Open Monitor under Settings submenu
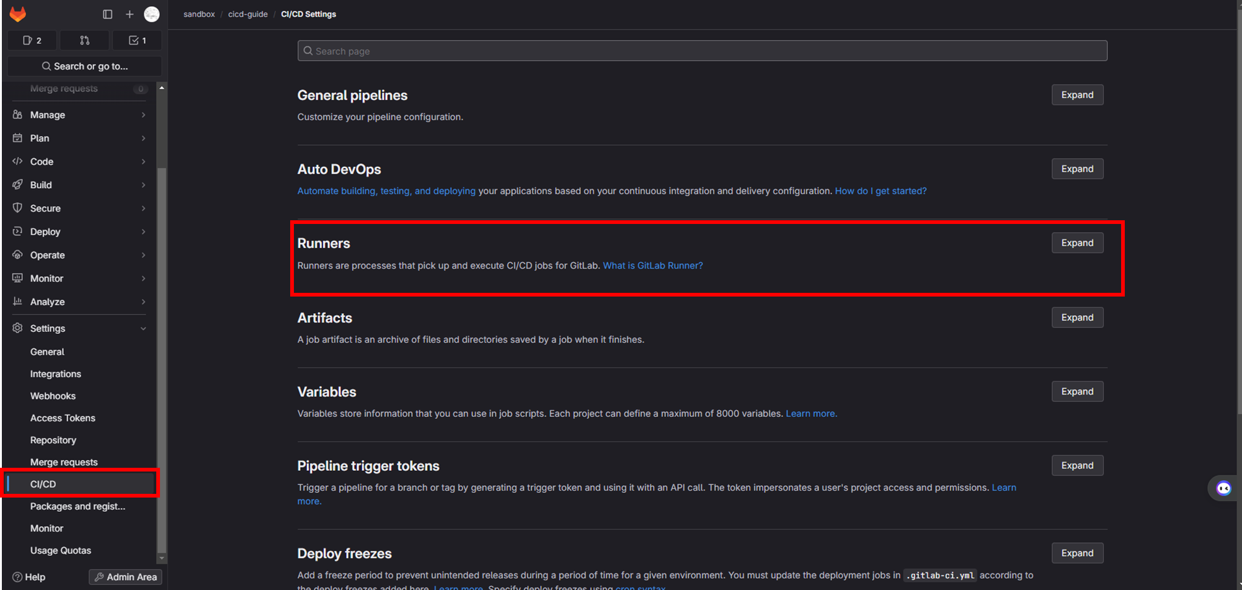 [x=47, y=528]
